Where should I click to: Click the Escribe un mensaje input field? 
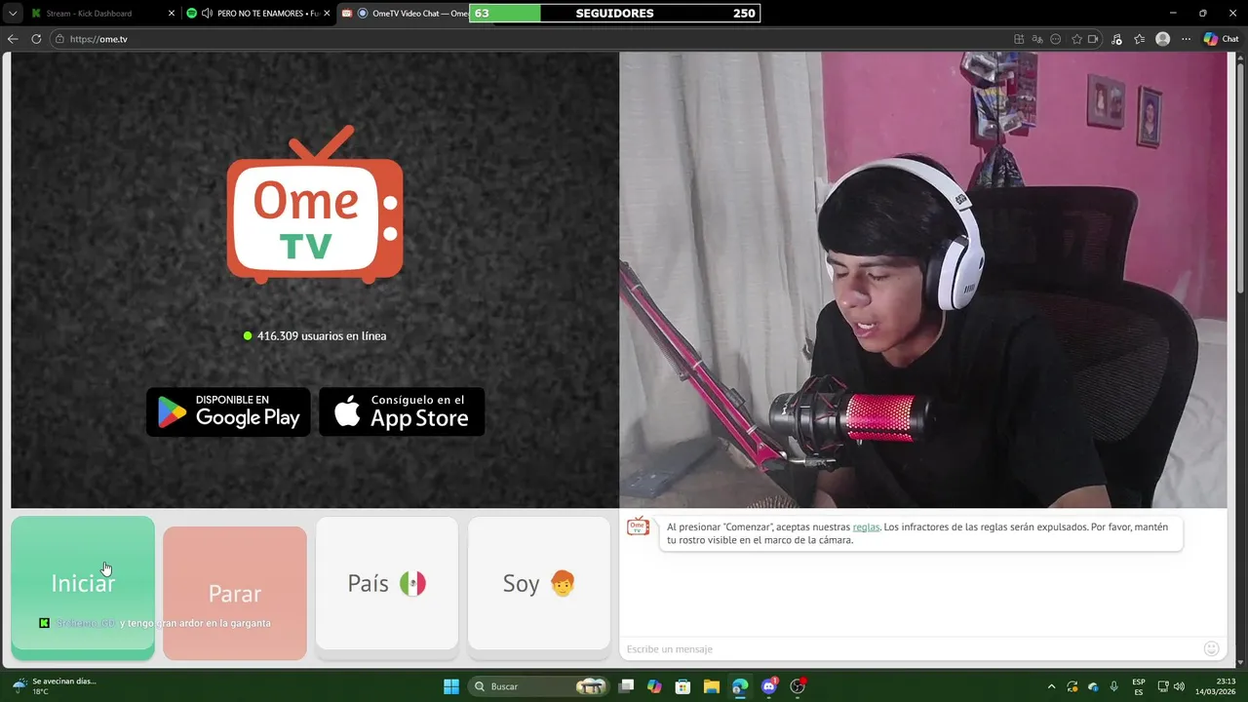(912, 648)
